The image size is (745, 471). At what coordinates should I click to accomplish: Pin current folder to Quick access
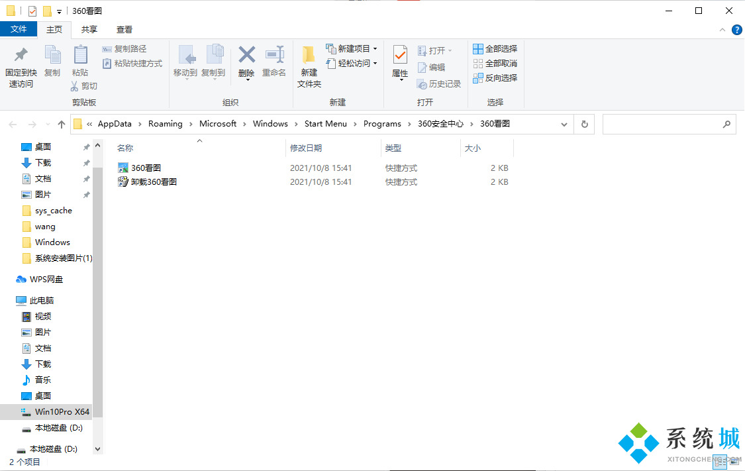coord(19,64)
